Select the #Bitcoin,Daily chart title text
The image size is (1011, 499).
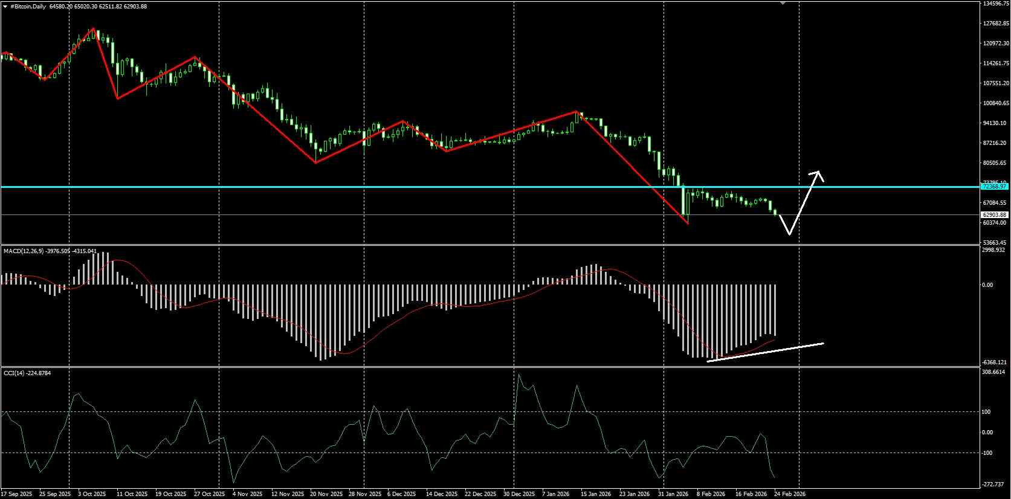[28, 6]
